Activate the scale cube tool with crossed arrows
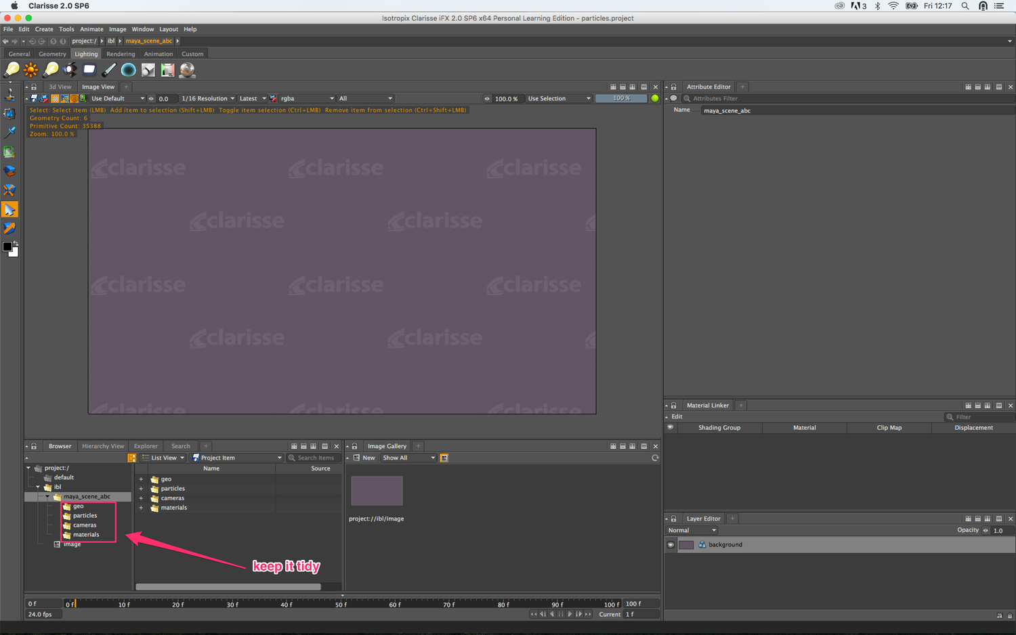 9,190
